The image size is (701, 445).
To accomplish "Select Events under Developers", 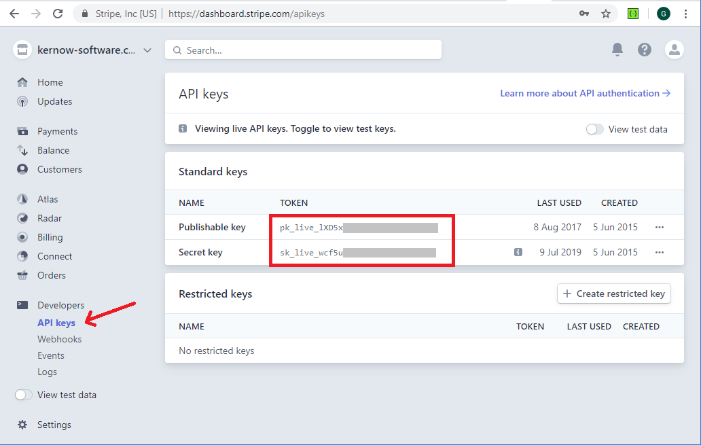I will point(51,355).
